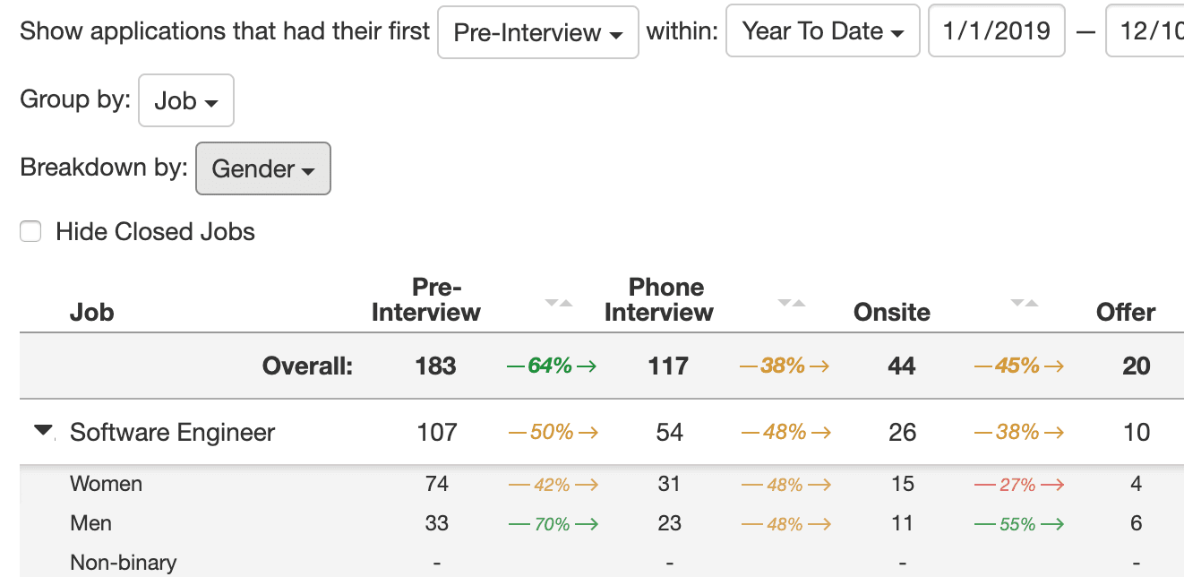
Task: Click the sort arrows after Phone Interview column
Action: pos(792,303)
